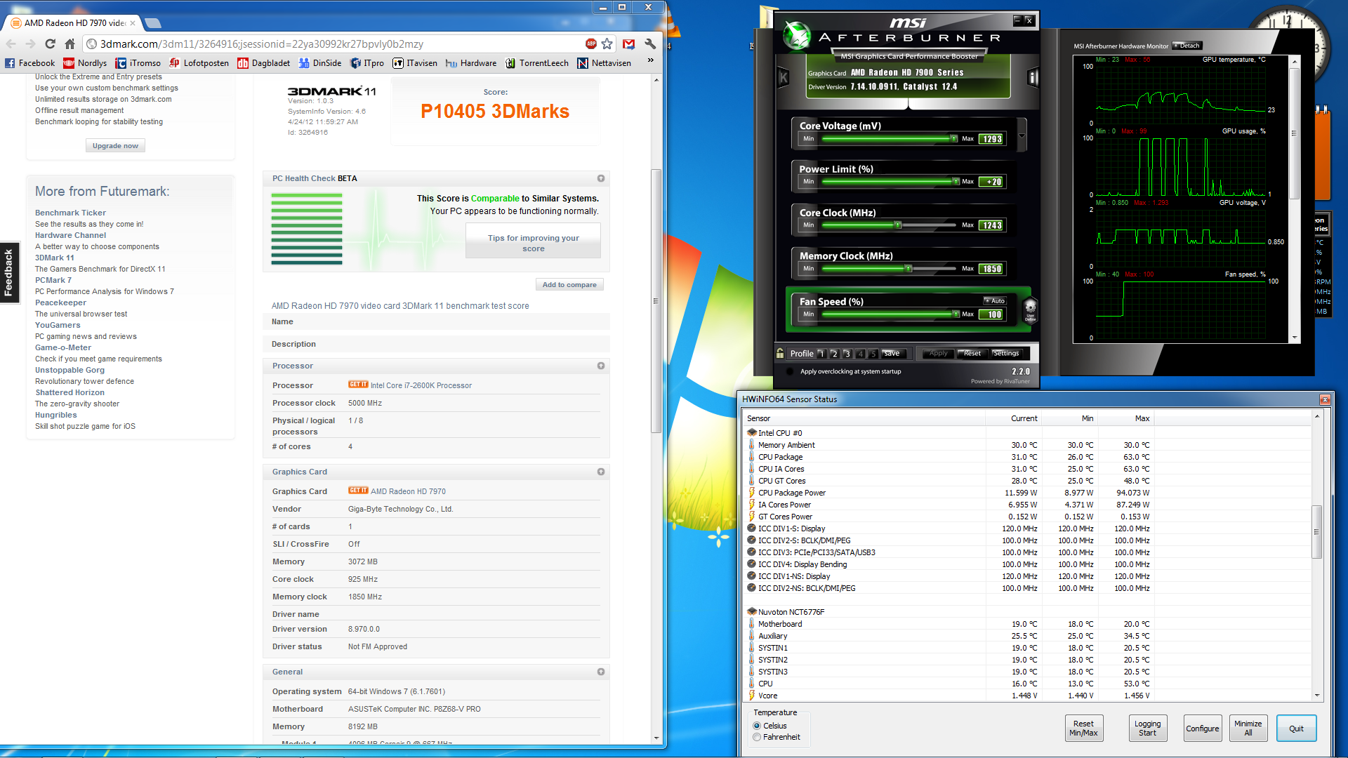Go back with the browser back arrow
The image size is (1348, 758).
pos(11,44)
